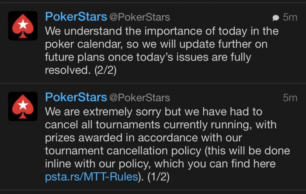Tap the 'resolved. (2/2)' text
The width and height of the screenshot is (306, 194).
point(80,70)
